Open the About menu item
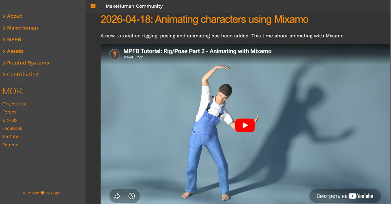Viewport: 391px width, 204px height. [x=15, y=16]
